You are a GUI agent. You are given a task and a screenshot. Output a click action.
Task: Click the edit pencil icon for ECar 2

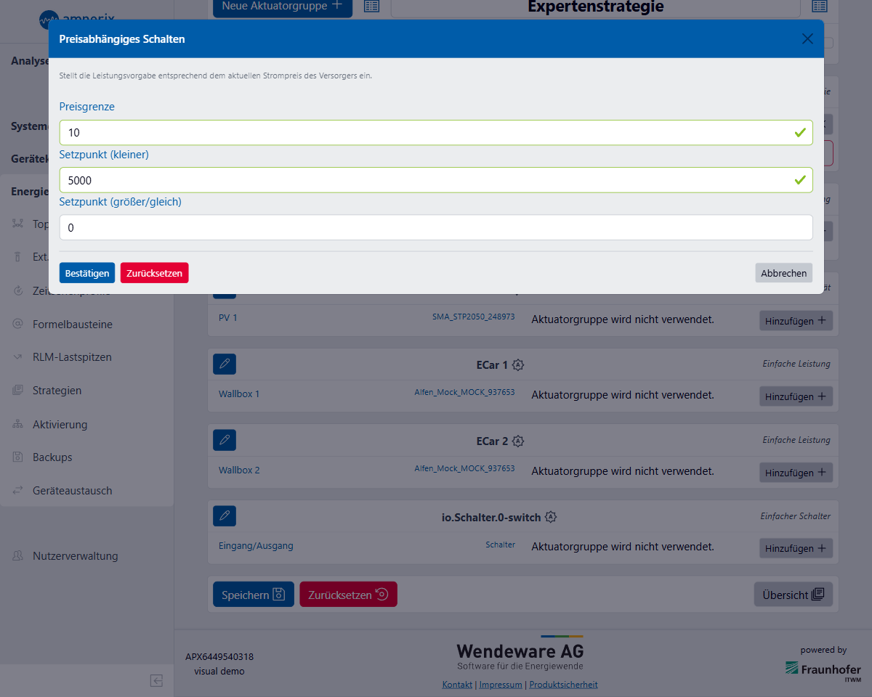pyautogui.click(x=225, y=440)
